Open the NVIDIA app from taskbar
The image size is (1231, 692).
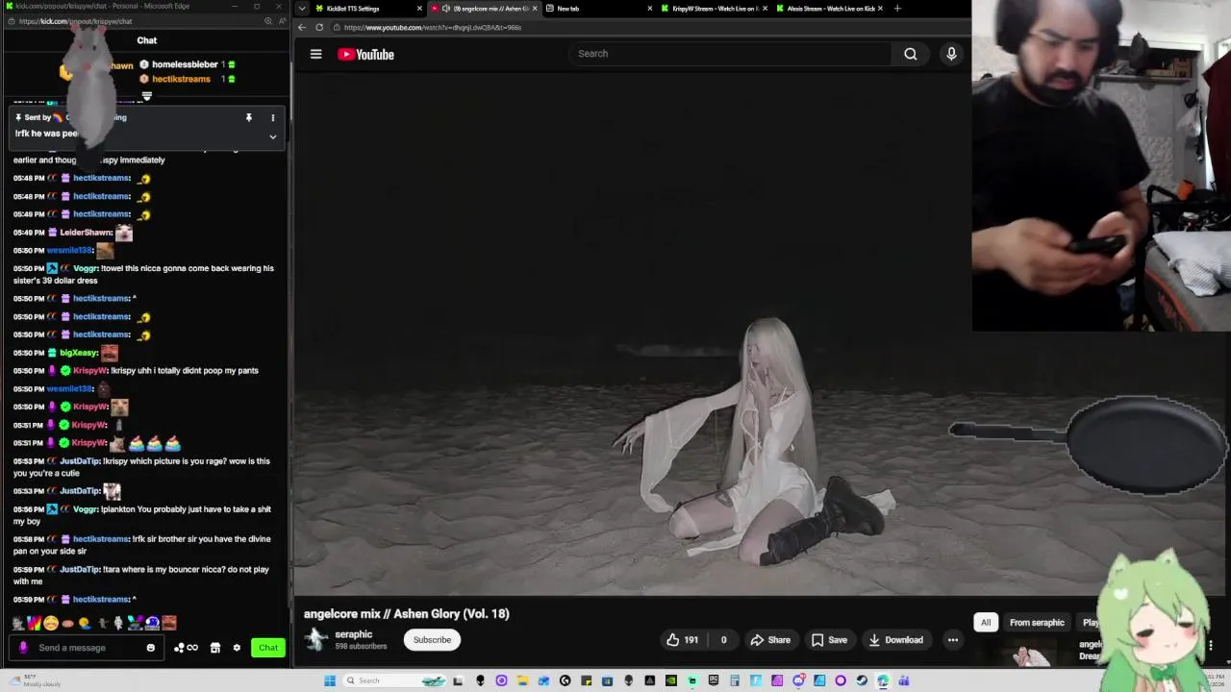click(670, 680)
